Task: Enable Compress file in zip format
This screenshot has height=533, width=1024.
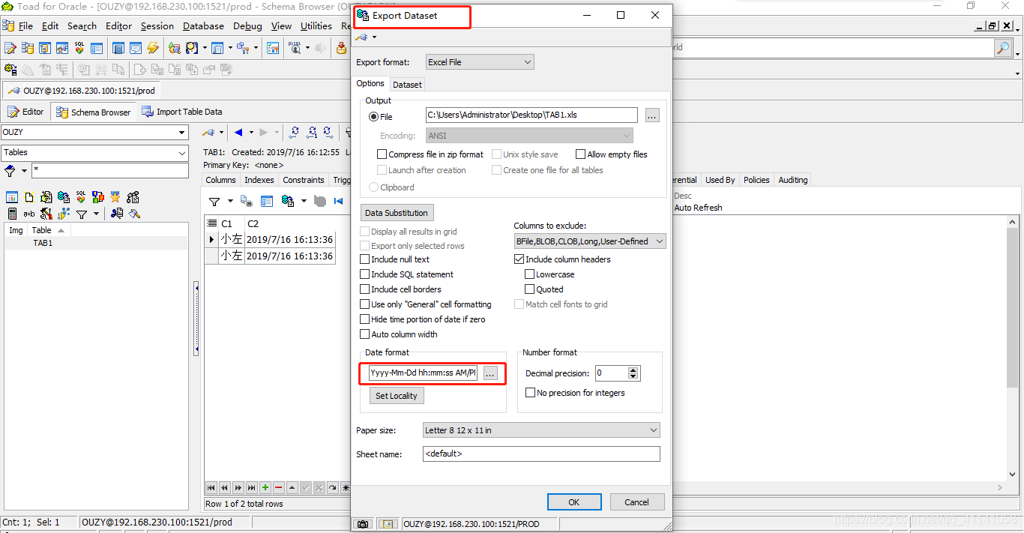Action: point(431,154)
